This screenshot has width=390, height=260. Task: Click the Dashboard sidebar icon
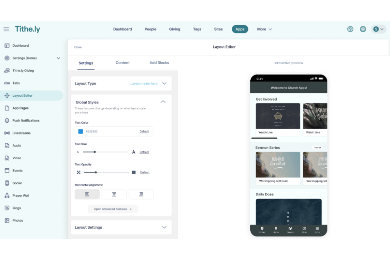coord(7,46)
